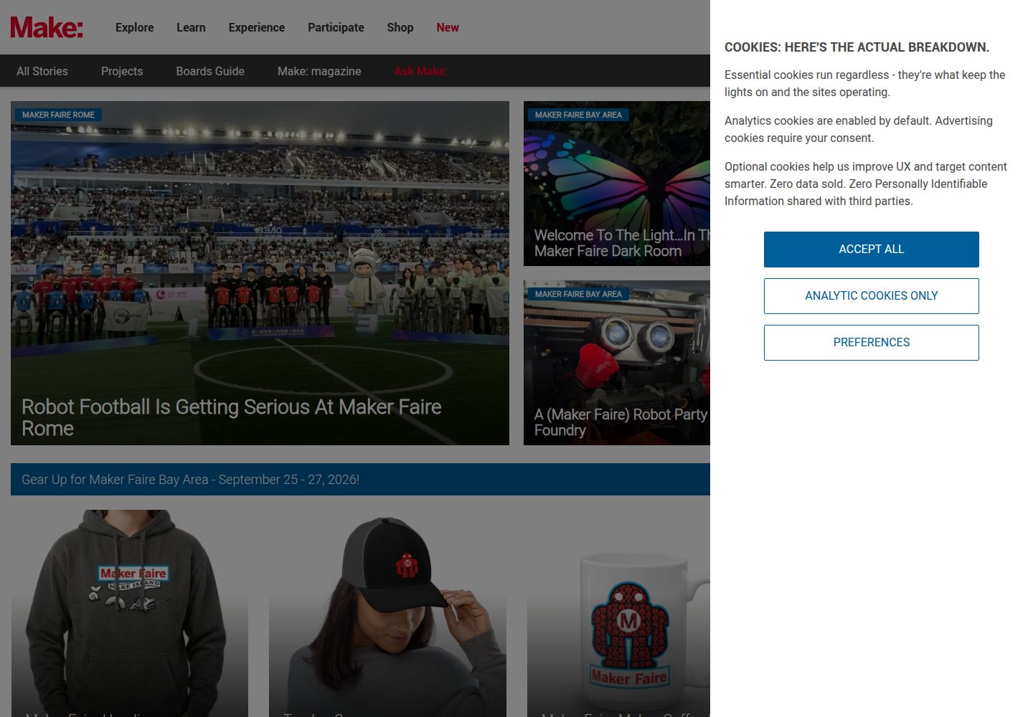Open the New menu item
The image size is (1033, 717).
click(x=447, y=27)
